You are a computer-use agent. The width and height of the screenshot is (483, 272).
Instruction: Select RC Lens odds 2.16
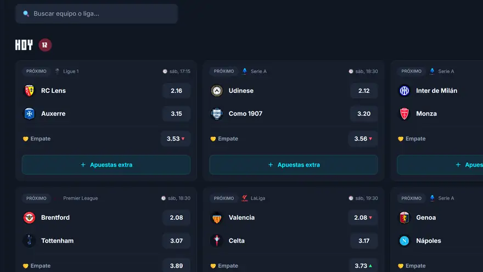tap(176, 91)
